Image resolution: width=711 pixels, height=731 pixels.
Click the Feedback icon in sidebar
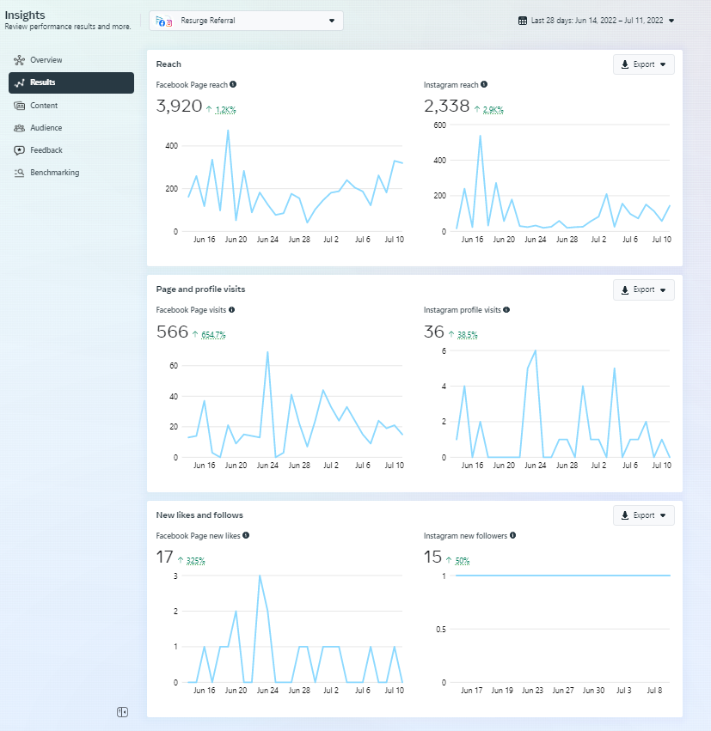coord(19,150)
